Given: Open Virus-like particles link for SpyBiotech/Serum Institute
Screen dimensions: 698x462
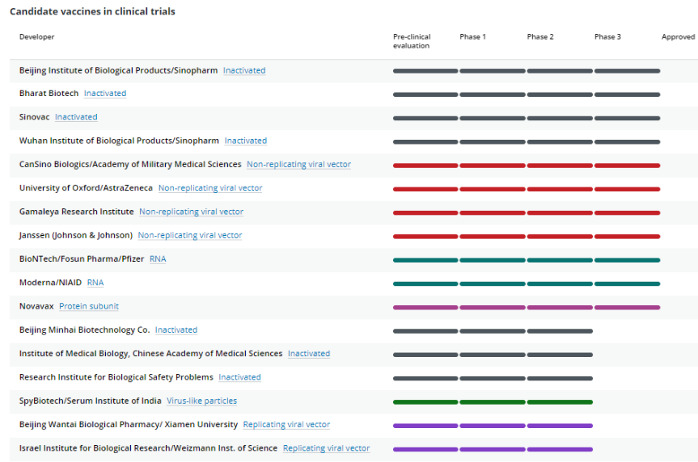Looking at the screenshot, I should pos(201,401).
